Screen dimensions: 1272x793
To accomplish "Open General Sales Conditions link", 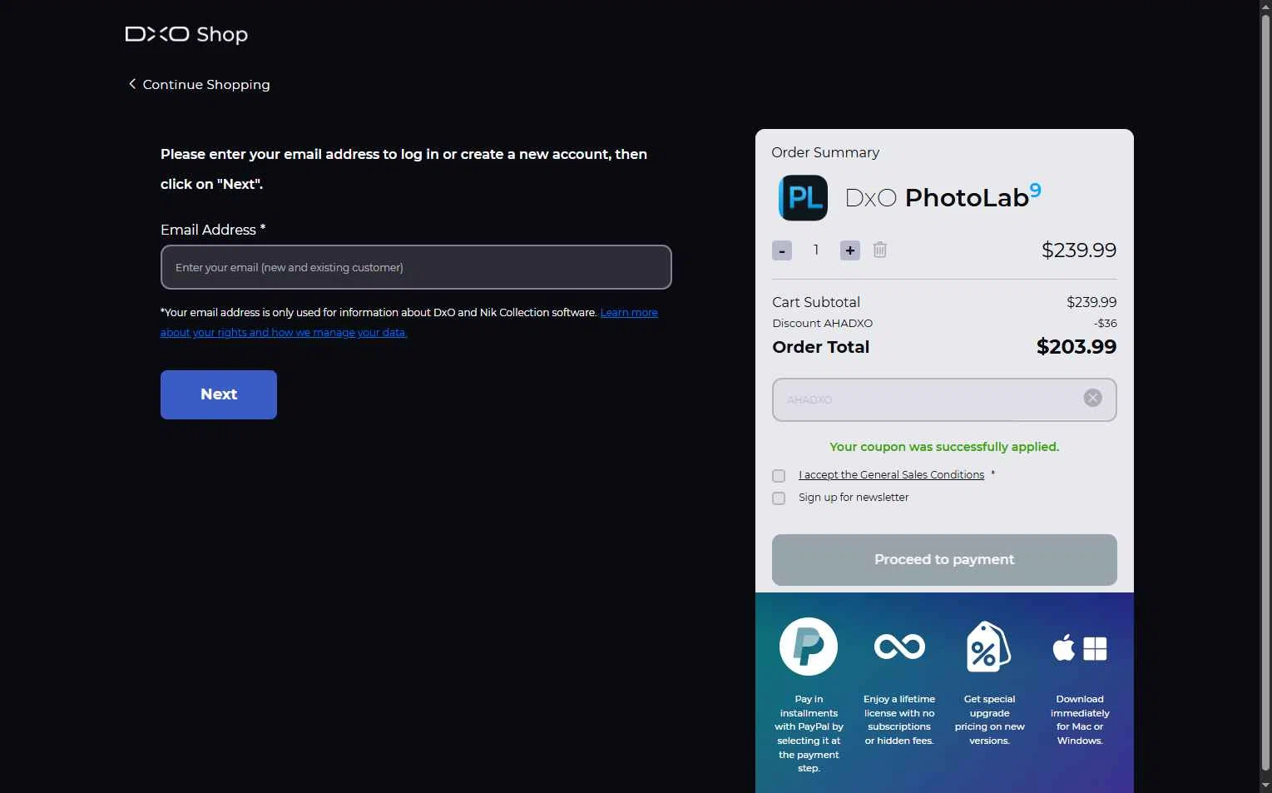I will (891, 475).
